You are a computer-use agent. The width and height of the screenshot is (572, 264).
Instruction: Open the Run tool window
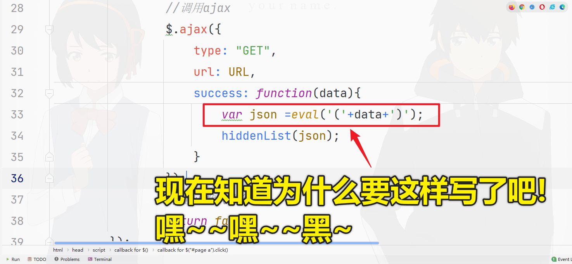[13, 259]
